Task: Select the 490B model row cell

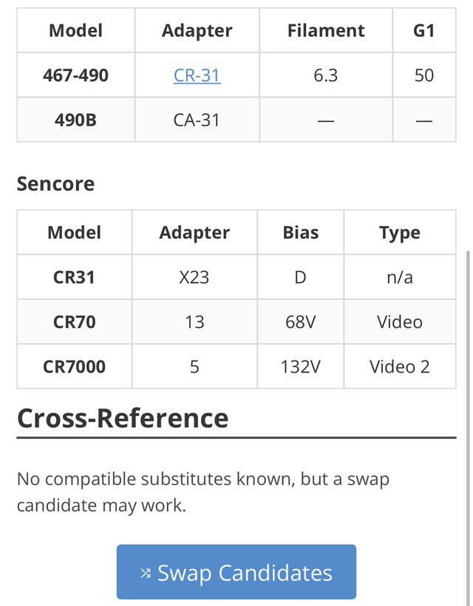Action: (x=75, y=120)
